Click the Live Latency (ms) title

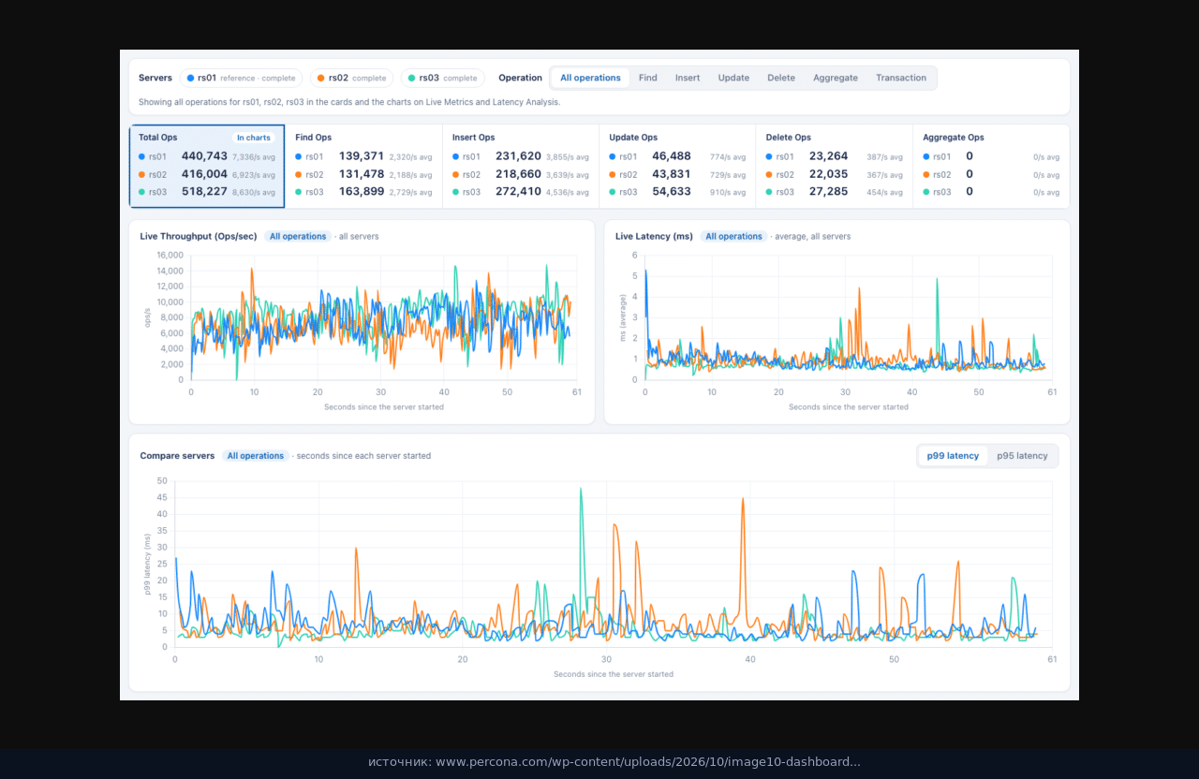tap(654, 237)
